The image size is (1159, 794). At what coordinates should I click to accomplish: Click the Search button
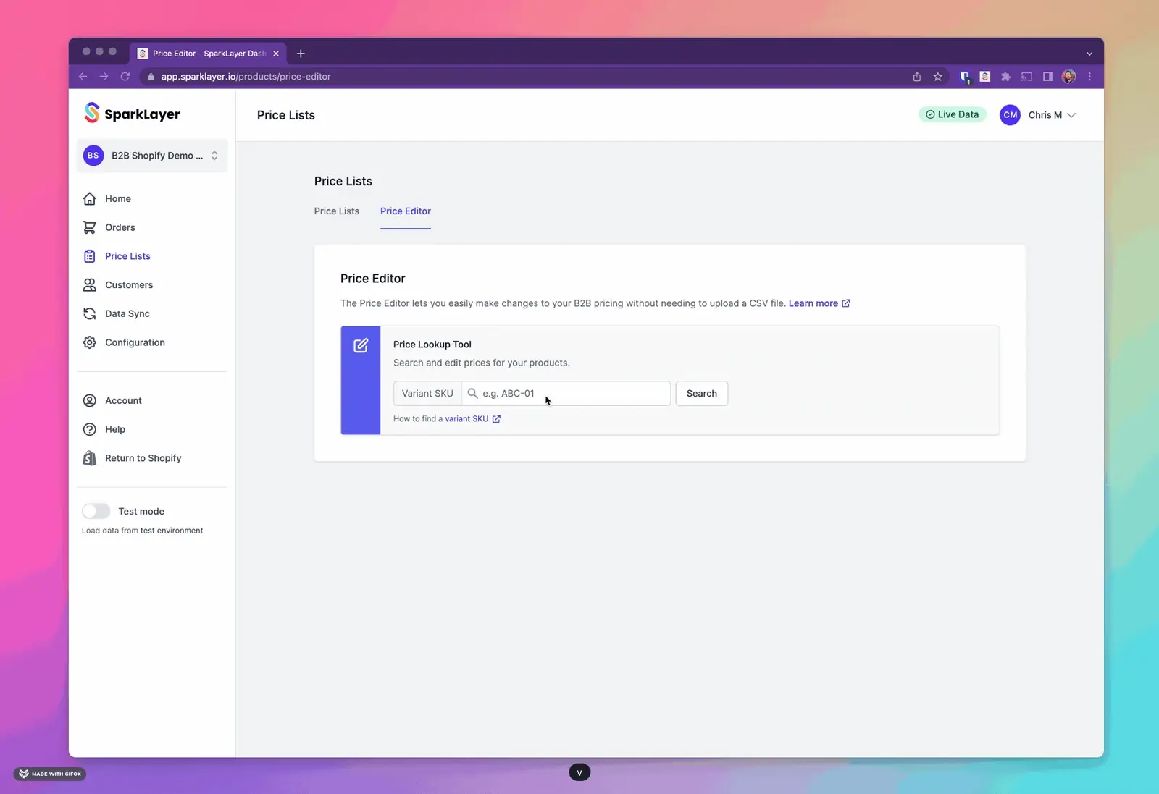point(701,393)
